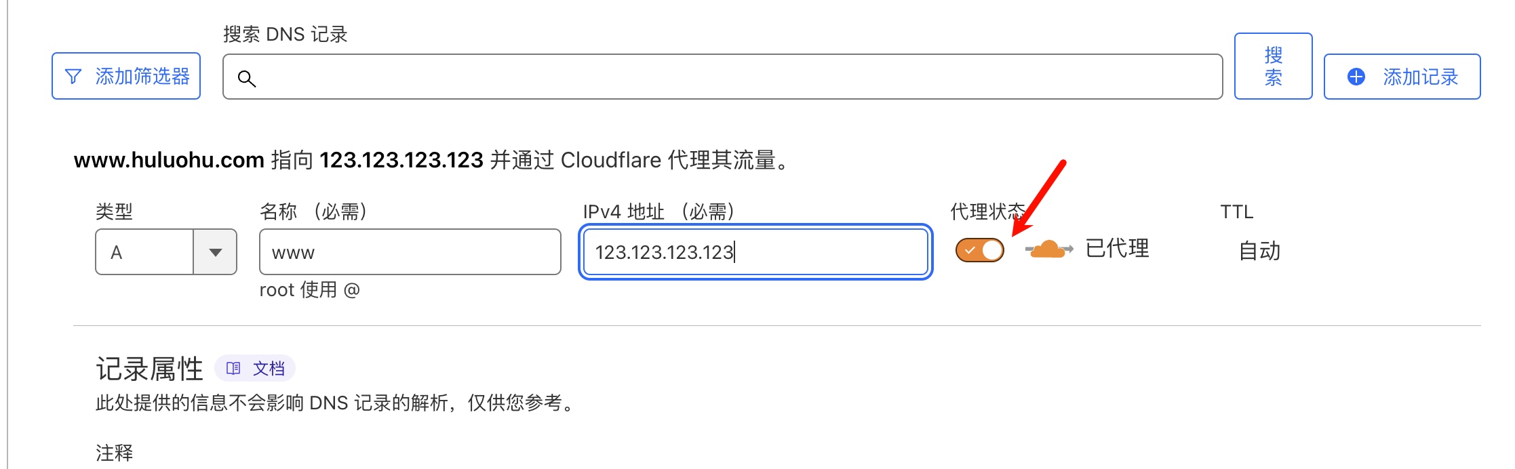Click the 已代理 status label
Screen dimensions: 1515x469
(x=1117, y=249)
